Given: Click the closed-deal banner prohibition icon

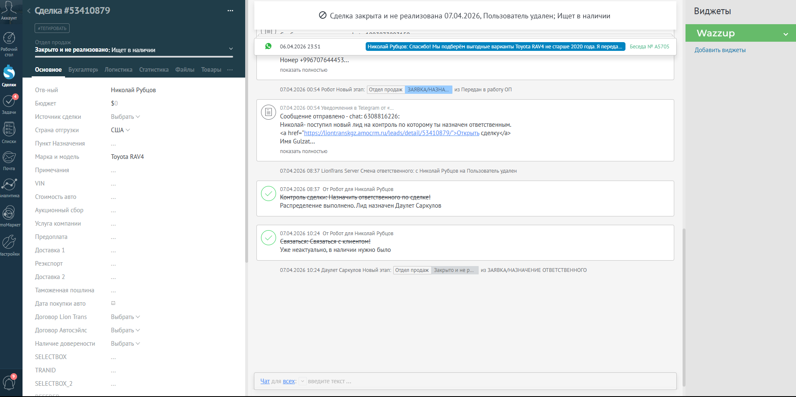Looking at the screenshot, I should pos(323,15).
